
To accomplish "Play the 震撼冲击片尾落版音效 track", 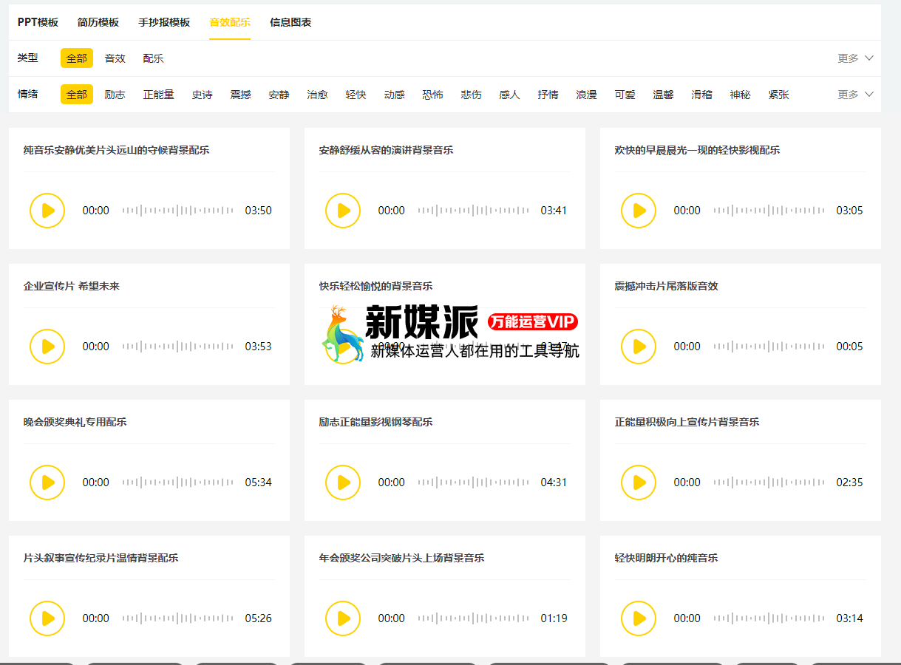I will click(639, 347).
